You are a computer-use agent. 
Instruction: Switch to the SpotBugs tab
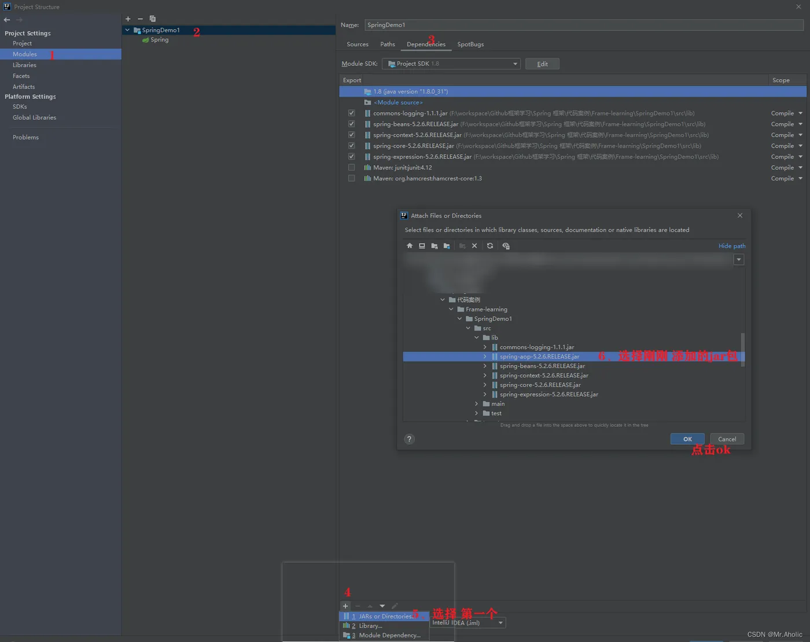(470, 45)
